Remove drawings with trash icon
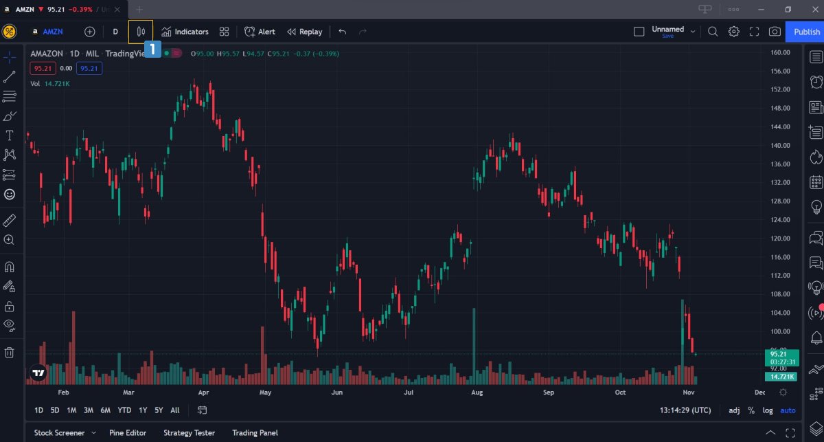Image resolution: width=824 pixels, height=442 pixels. 10,353
